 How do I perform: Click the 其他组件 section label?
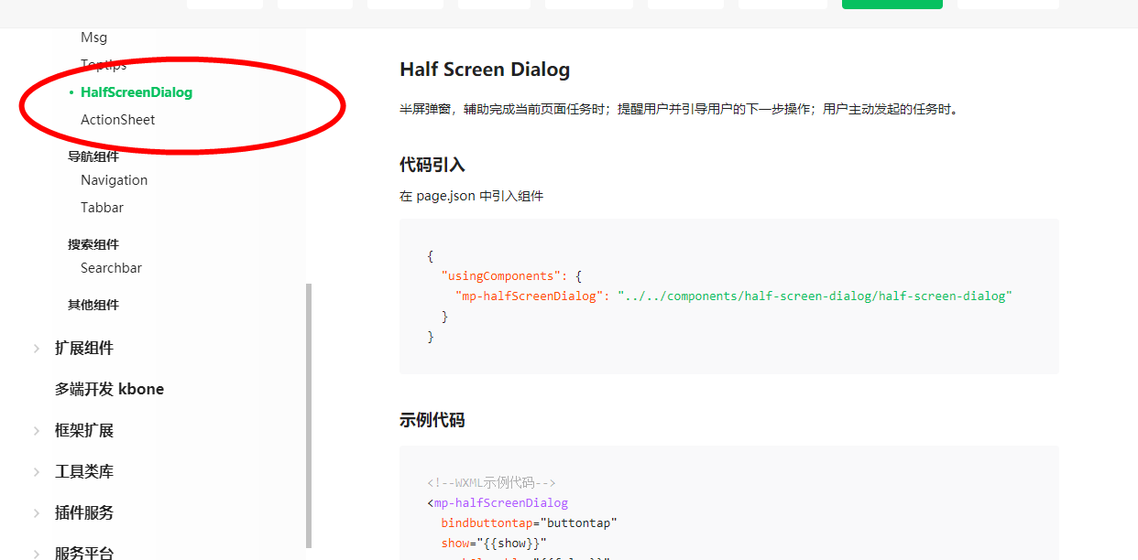pos(93,305)
